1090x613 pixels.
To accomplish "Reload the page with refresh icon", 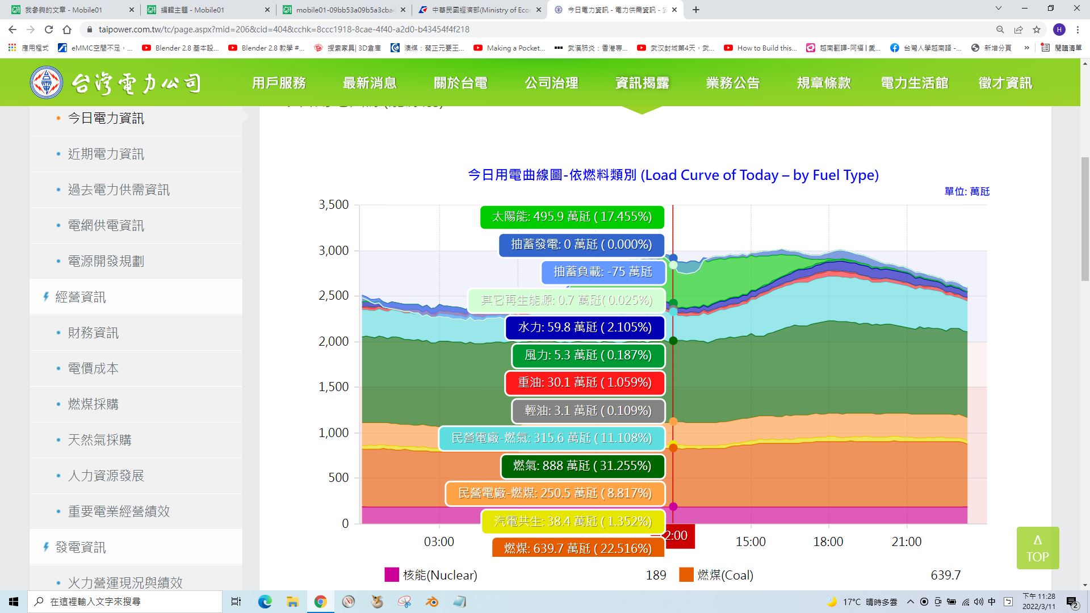I will pos(49,30).
